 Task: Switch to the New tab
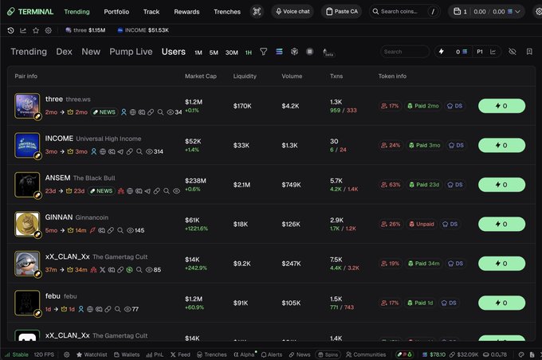(91, 52)
